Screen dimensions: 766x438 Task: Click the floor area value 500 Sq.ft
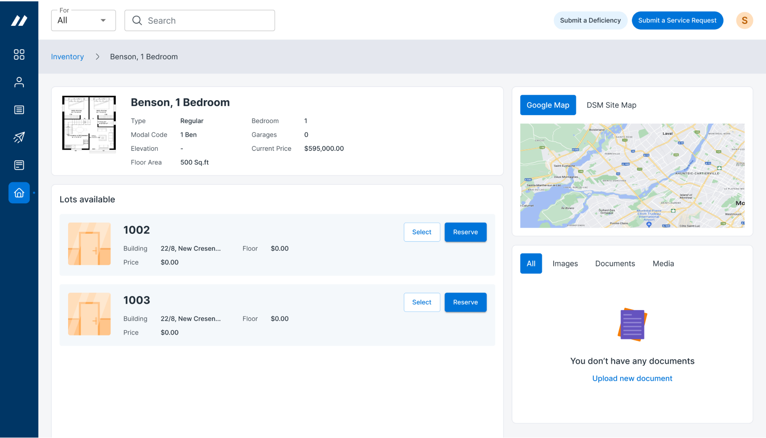click(195, 162)
